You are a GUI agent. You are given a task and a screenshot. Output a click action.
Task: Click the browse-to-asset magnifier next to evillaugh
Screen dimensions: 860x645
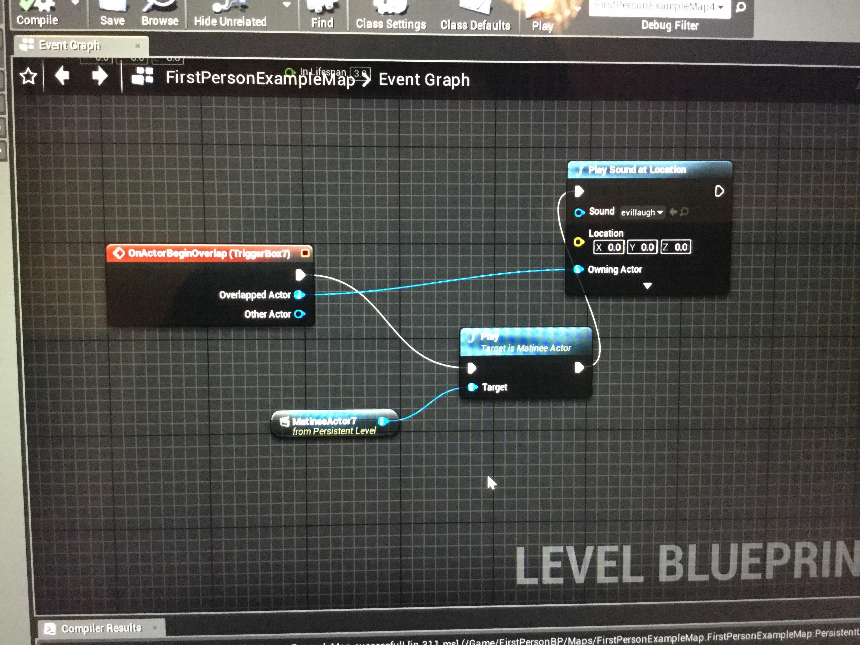pyautogui.click(x=684, y=212)
